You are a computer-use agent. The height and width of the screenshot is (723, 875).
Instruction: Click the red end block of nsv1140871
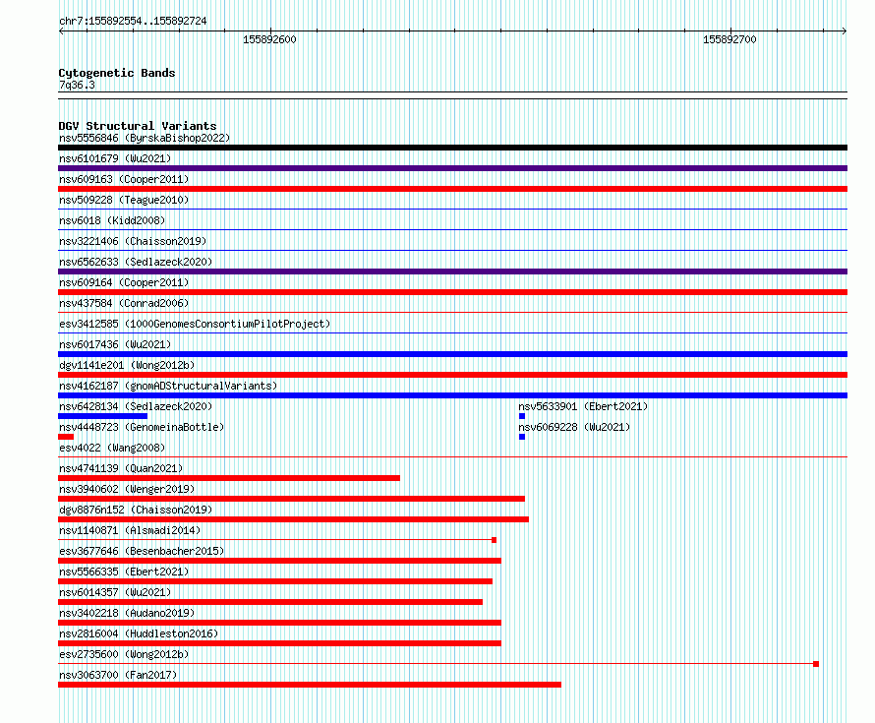click(494, 540)
